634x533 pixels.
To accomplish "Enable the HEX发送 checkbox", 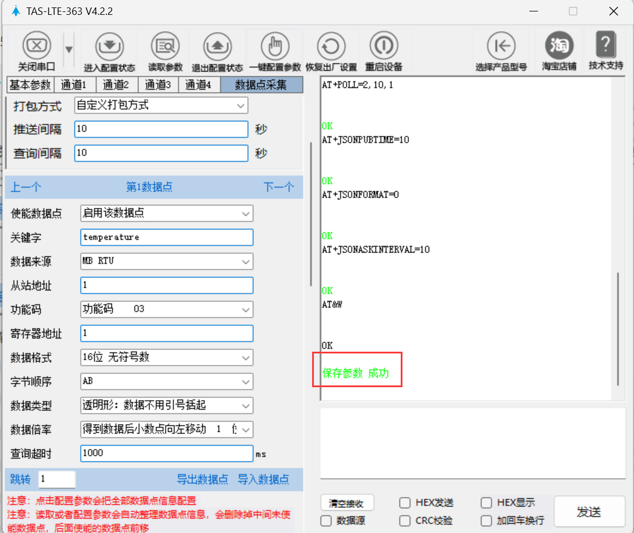I will point(405,503).
